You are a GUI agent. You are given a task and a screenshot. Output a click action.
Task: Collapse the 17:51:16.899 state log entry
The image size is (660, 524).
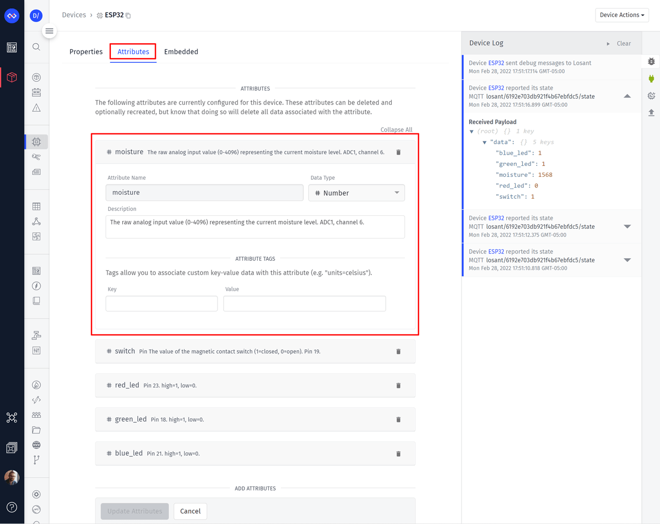(x=628, y=96)
